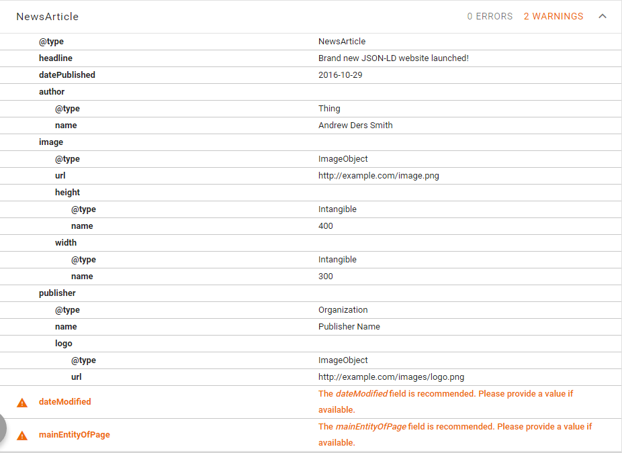Click the orange mainEntityOfPage field name
Image resolution: width=622 pixels, height=453 pixels.
coord(74,435)
